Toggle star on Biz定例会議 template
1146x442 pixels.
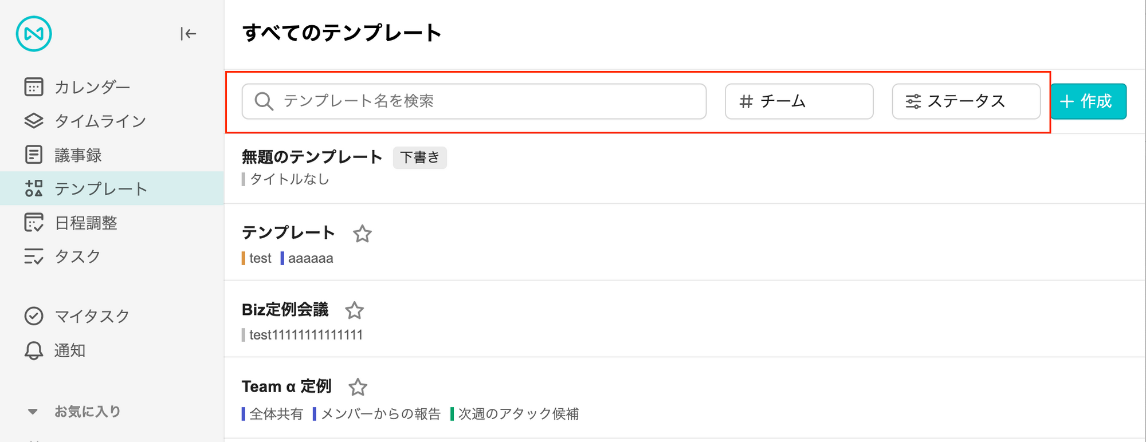coord(355,310)
